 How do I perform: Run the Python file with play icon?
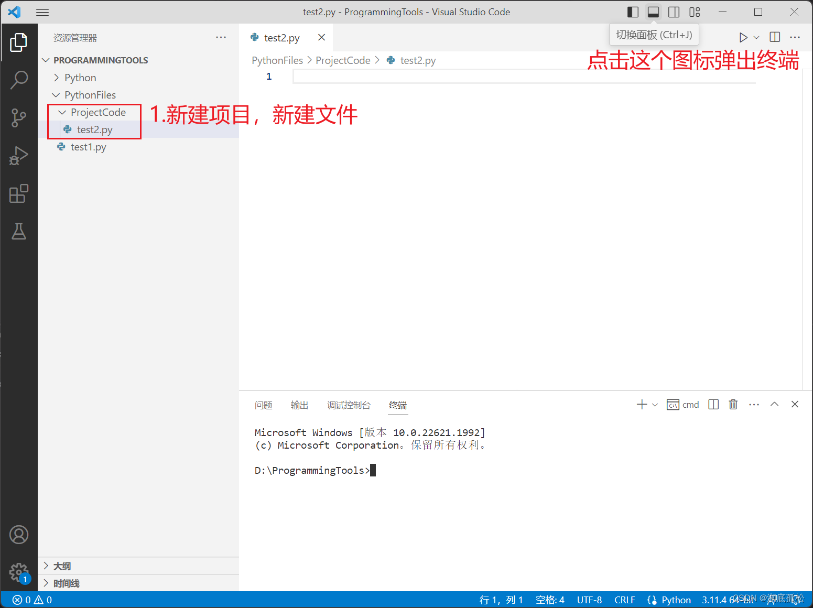[x=743, y=37]
